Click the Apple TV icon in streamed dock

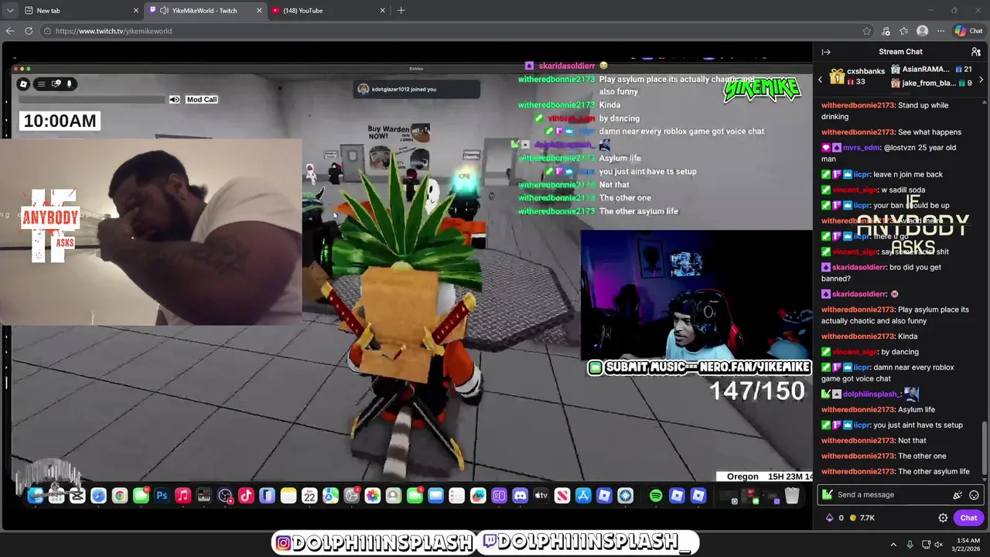click(x=541, y=496)
